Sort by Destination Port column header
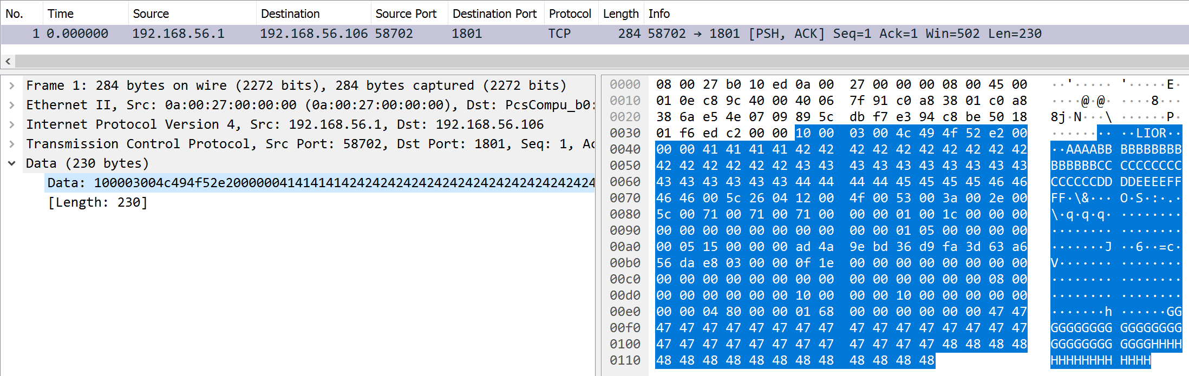The image size is (1189, 376). 494,14
